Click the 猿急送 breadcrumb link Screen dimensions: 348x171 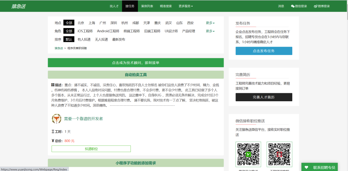point(59,48)
